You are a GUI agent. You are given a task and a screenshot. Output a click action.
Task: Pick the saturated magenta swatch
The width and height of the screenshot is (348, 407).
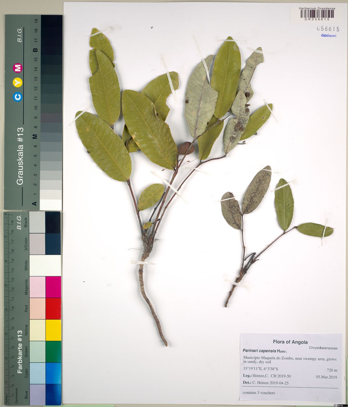tap(53, 287)
